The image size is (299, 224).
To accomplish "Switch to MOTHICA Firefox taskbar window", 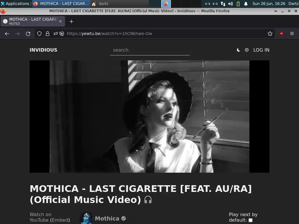I will pos(61,3).
